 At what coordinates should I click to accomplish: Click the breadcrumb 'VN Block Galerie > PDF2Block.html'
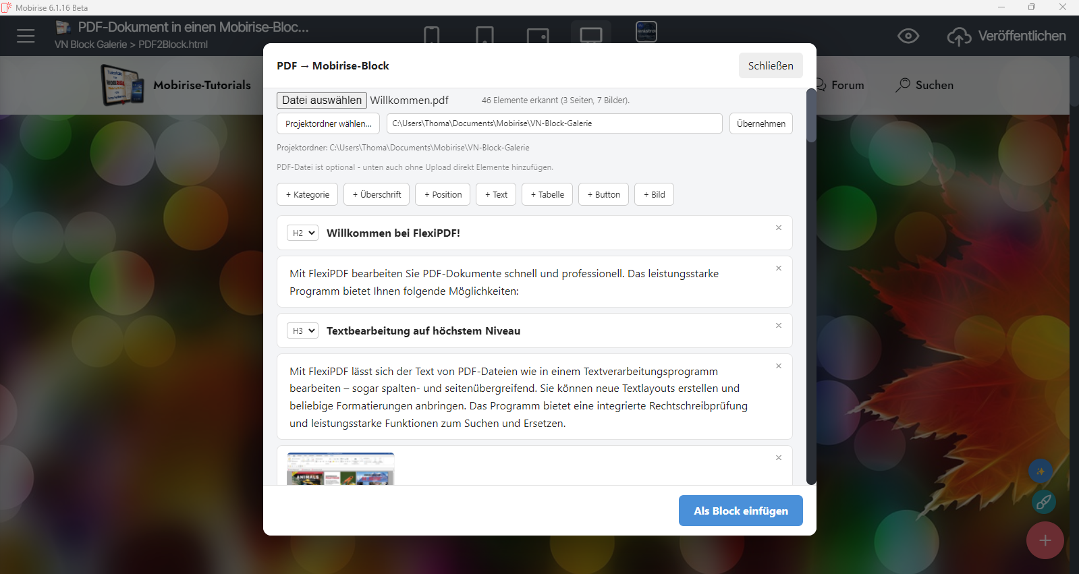pyautogui.click(x=131, y=45)
